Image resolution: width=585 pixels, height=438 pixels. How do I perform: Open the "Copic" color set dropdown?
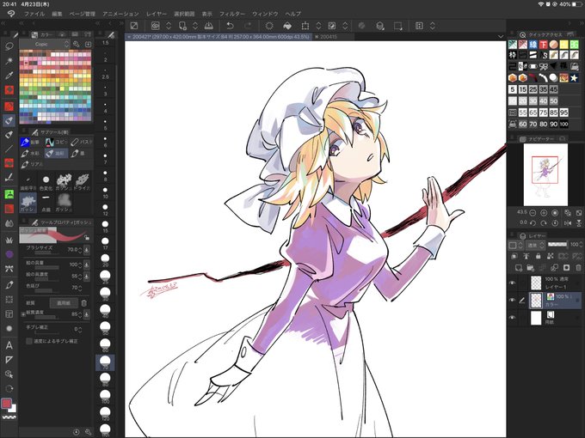click(x=45, y=44)
